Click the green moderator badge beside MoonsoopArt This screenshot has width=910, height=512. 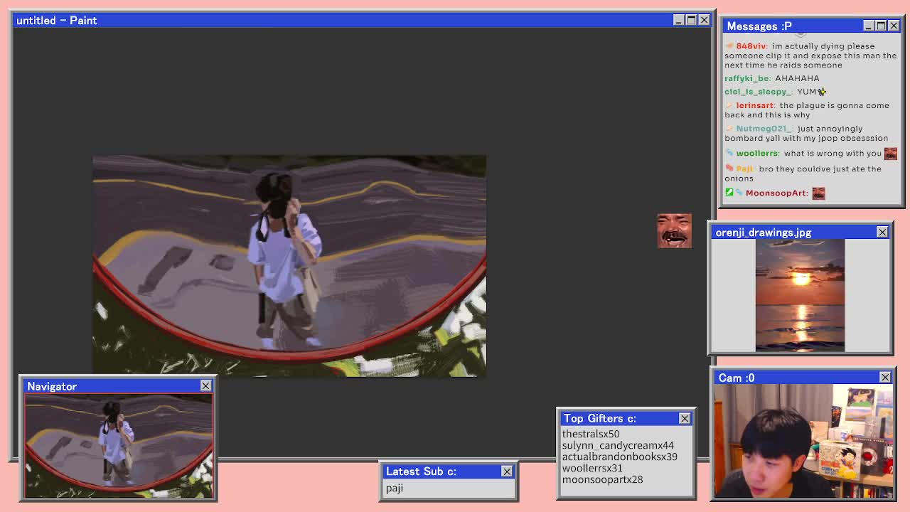pyautogui.click(x=729, y=193)
